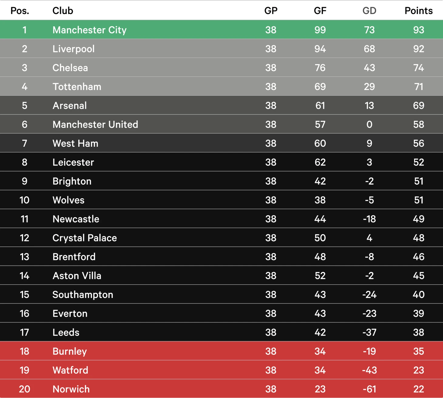Image resolution: width=443 pixels, height=398 pixels.
Task: Click the GF column header
Action: pos(320,11)
